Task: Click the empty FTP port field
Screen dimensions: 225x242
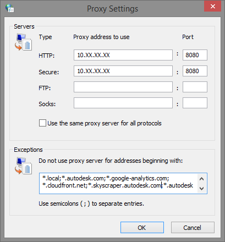Action: coord(195,87)
